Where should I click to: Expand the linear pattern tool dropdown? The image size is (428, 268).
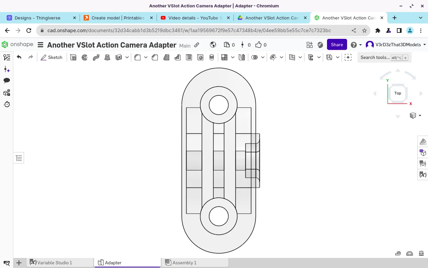point(232,57)
